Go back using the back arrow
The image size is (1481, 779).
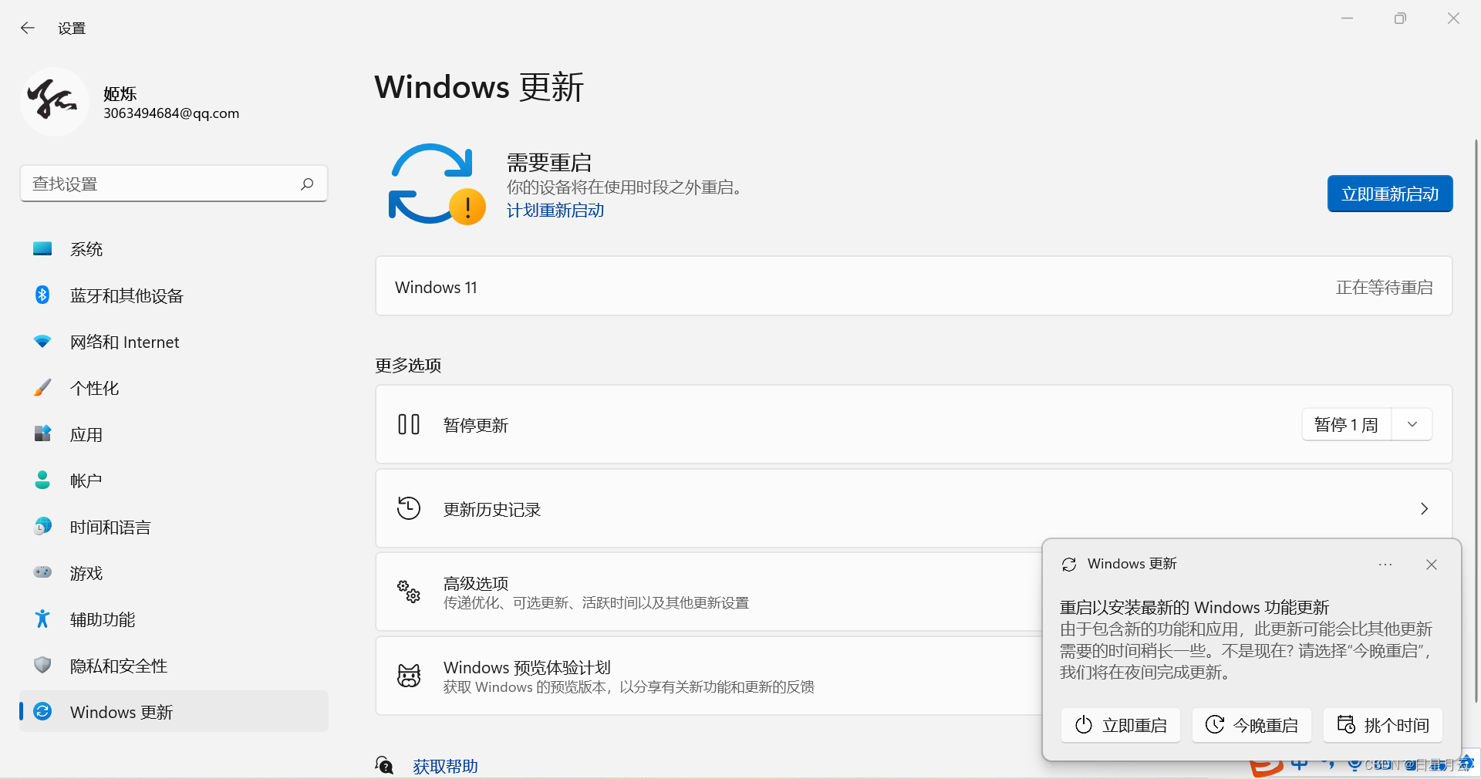[28, 28]
